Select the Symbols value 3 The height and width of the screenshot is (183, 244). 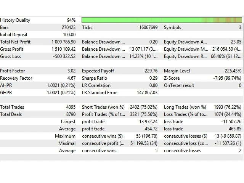coord(240,27)
